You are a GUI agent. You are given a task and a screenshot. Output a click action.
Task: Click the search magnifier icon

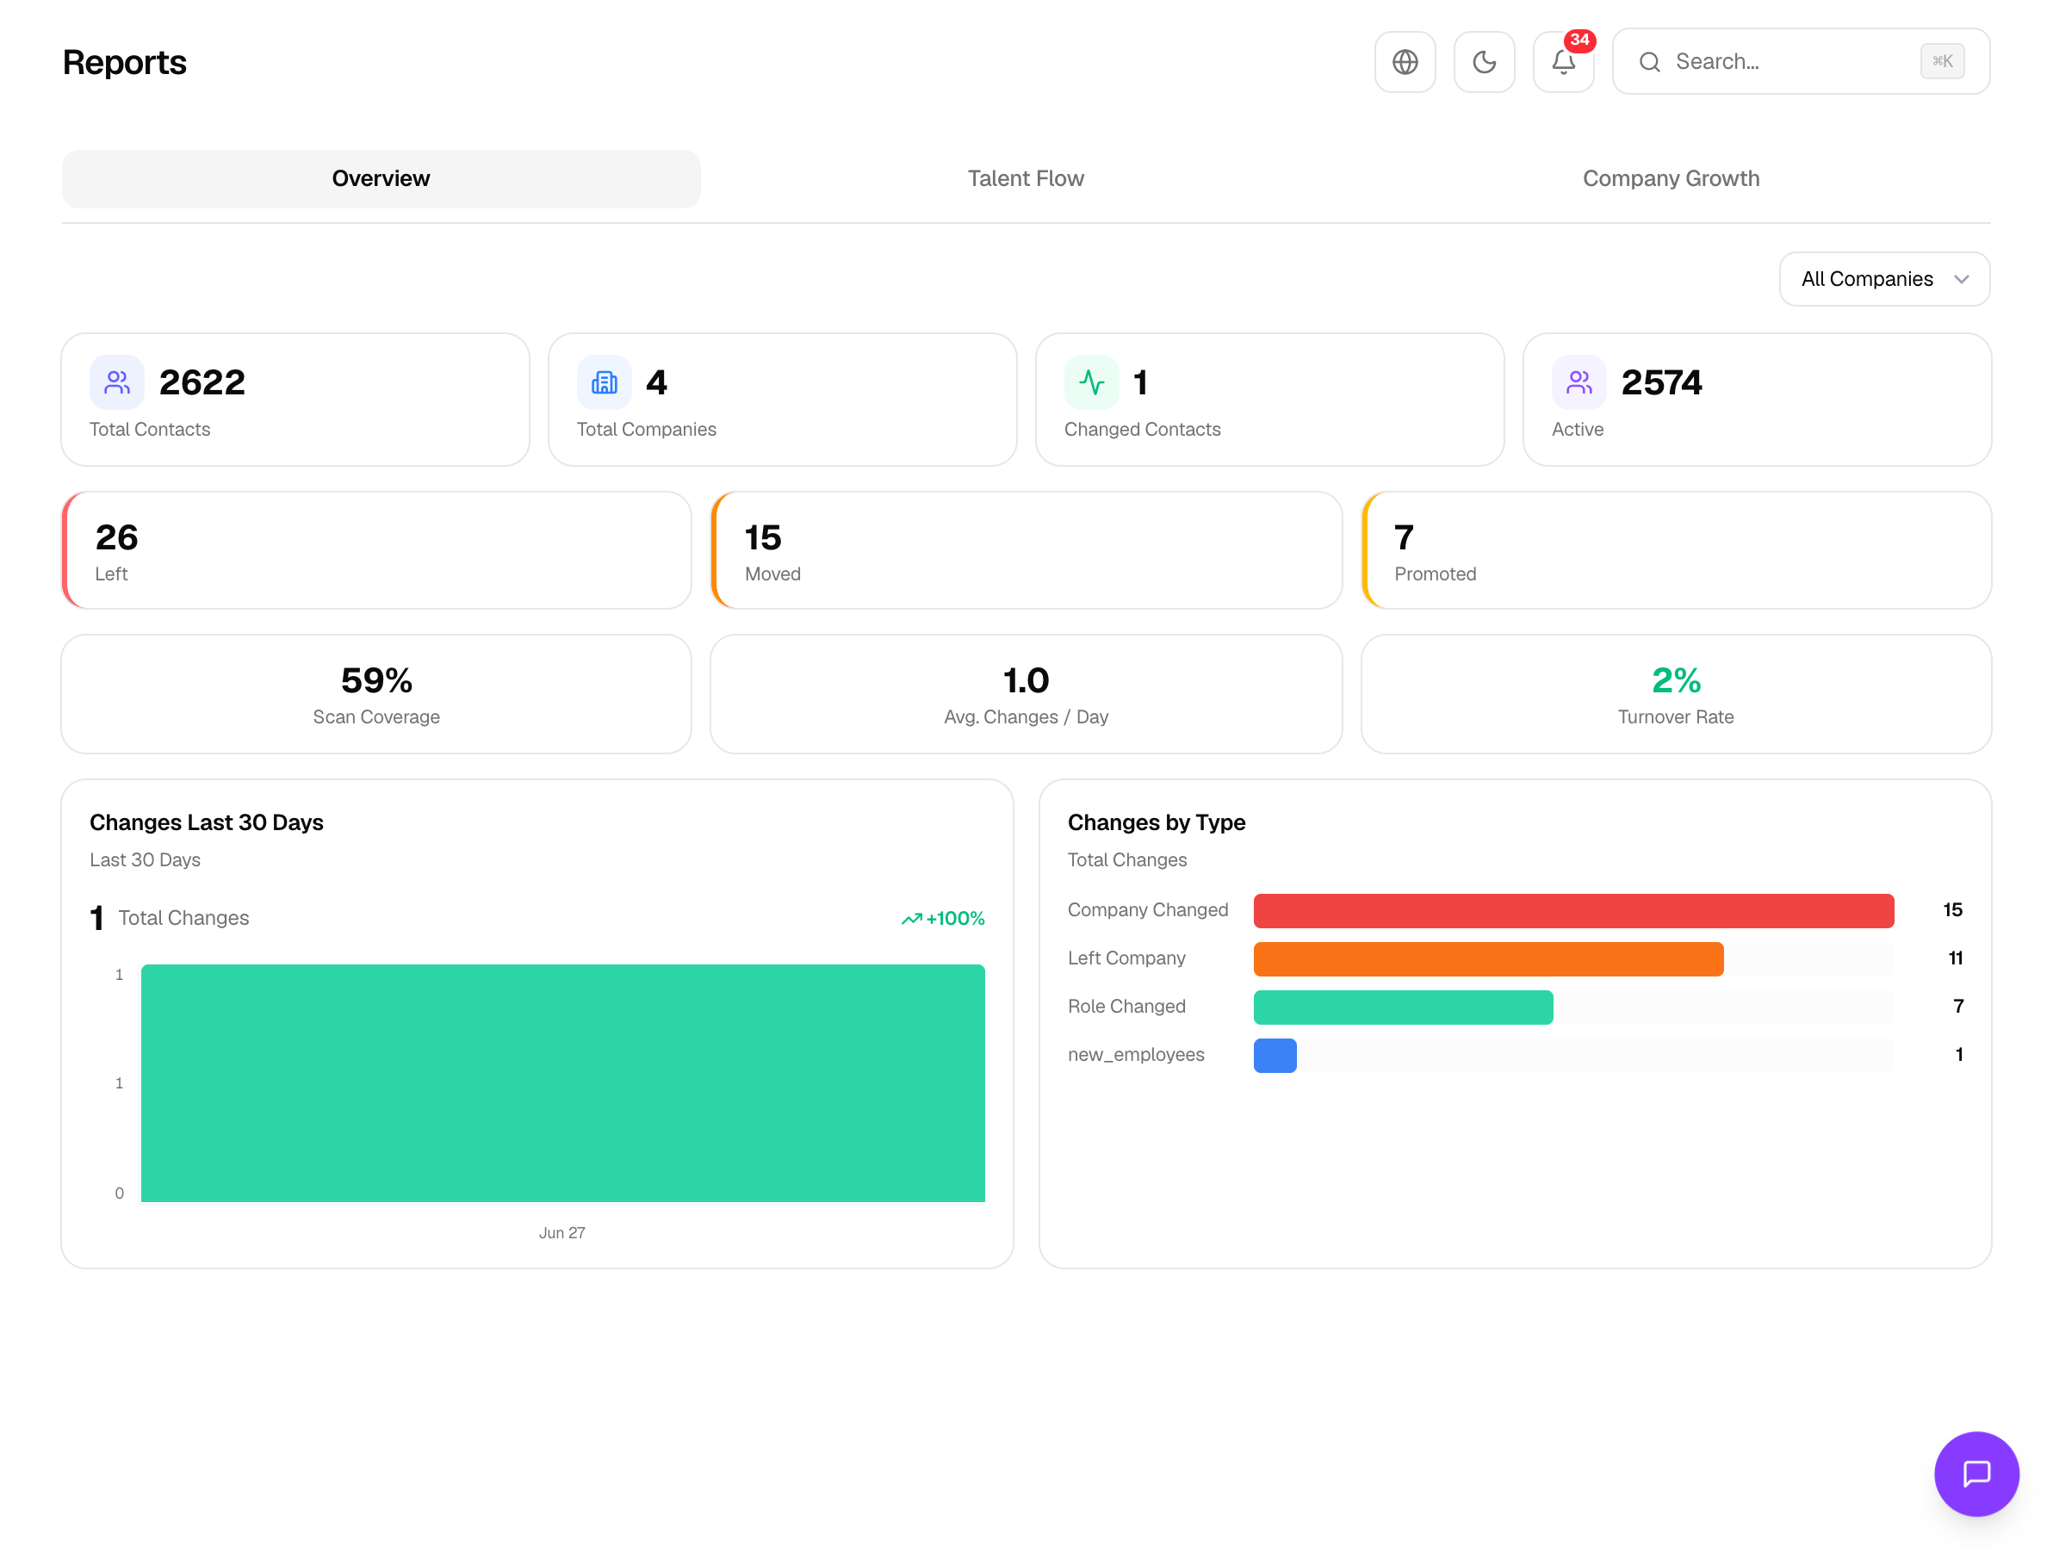pyautogui.click(x=1648, y=62)
